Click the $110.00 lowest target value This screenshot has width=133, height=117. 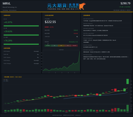pyautogui.click(x=76, y=33)
